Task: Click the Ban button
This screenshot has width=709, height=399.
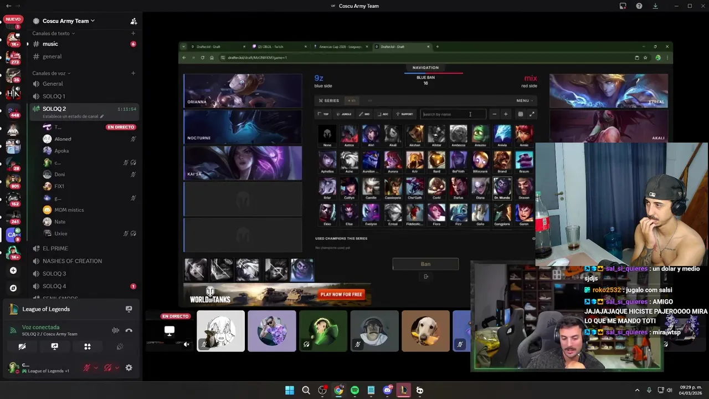Action: pyautogui.click(x=425, y=264)
